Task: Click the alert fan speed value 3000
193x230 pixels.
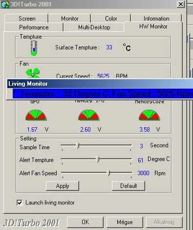Action: pyautogui.click(x=143, y=173)
